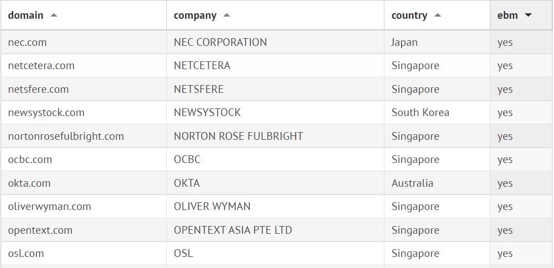The height and width of the screenshot is (268, 554).
Task: Sort table by company header
Action: [x=195, y=15]
